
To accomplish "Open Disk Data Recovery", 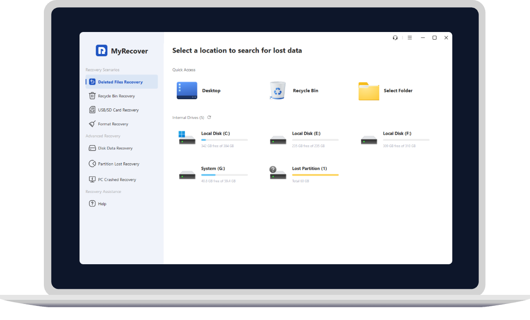I will (115, 148).
